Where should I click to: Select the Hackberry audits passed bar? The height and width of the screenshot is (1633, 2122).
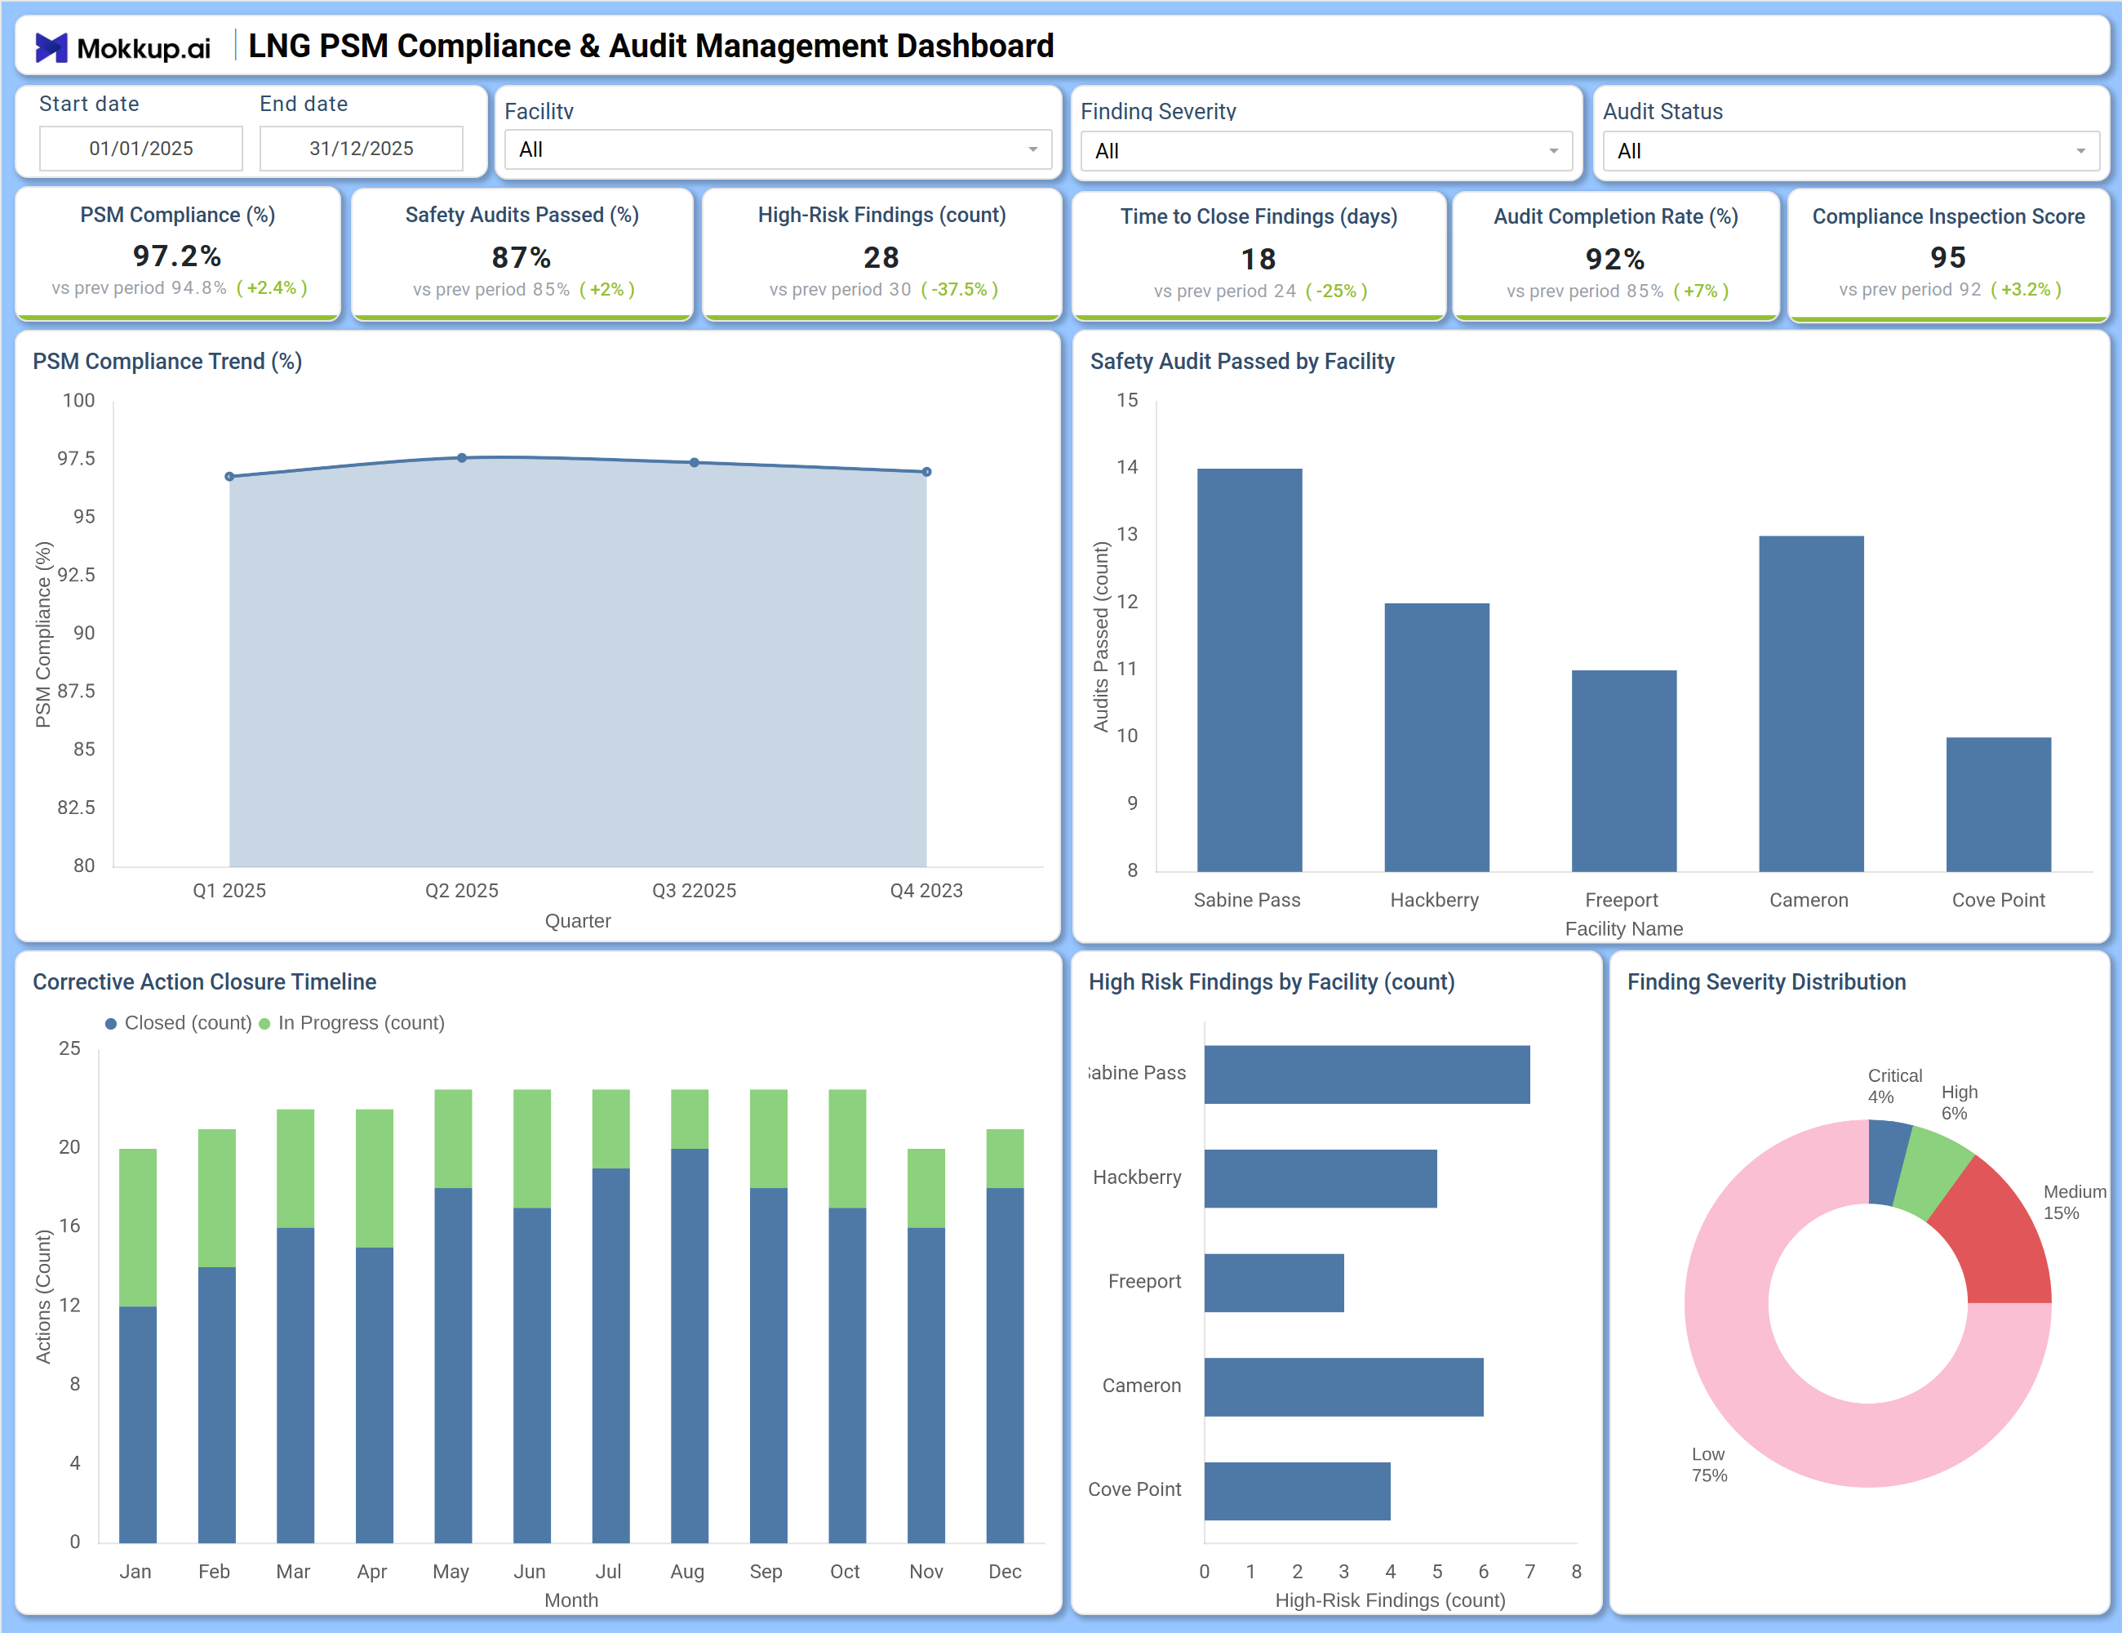coord(1436,736)
